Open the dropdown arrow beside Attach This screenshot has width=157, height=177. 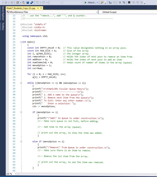pyautogui.click(x=97, y=3)
